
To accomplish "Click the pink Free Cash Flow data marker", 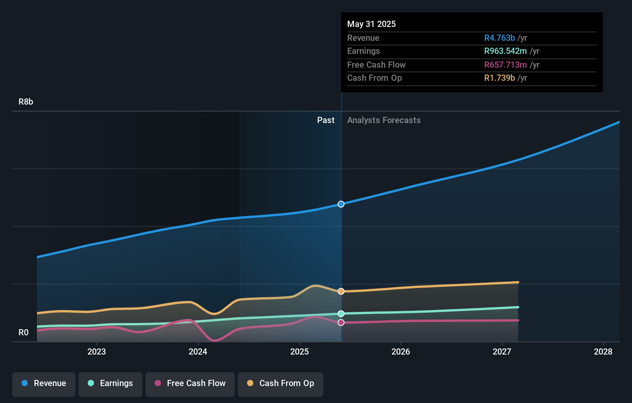I will 341,322.
